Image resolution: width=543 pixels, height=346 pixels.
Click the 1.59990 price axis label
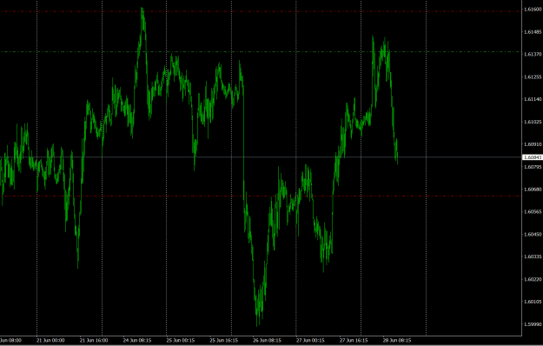coord(533,324)
